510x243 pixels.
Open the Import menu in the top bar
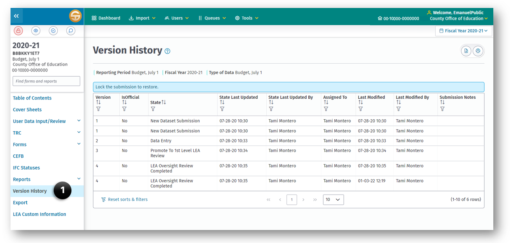142,17
